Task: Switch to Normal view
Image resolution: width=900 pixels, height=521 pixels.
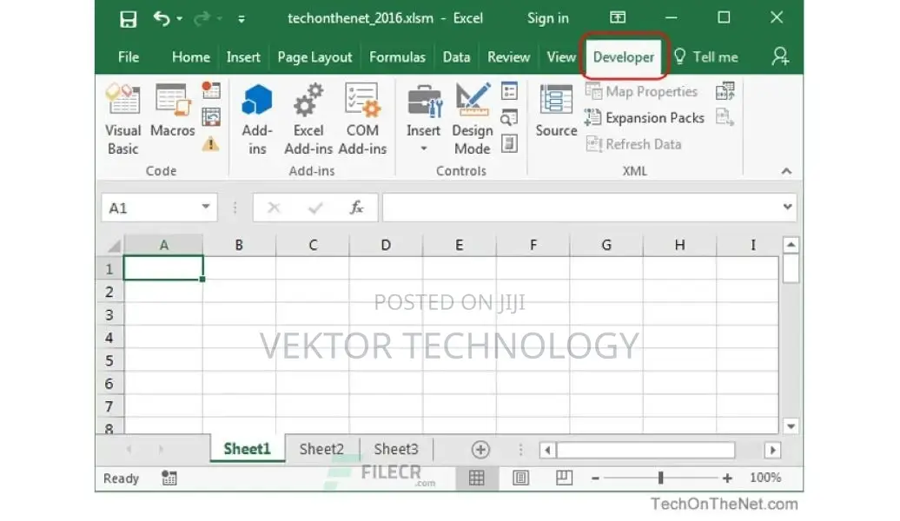Action: click(x=477, y=478)
